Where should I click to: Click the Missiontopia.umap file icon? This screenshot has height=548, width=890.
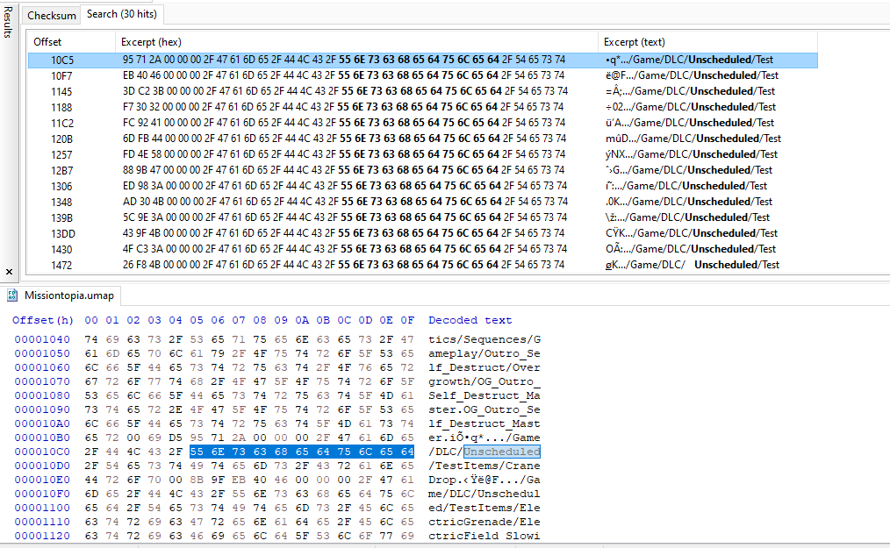click(x=13, y=295)
